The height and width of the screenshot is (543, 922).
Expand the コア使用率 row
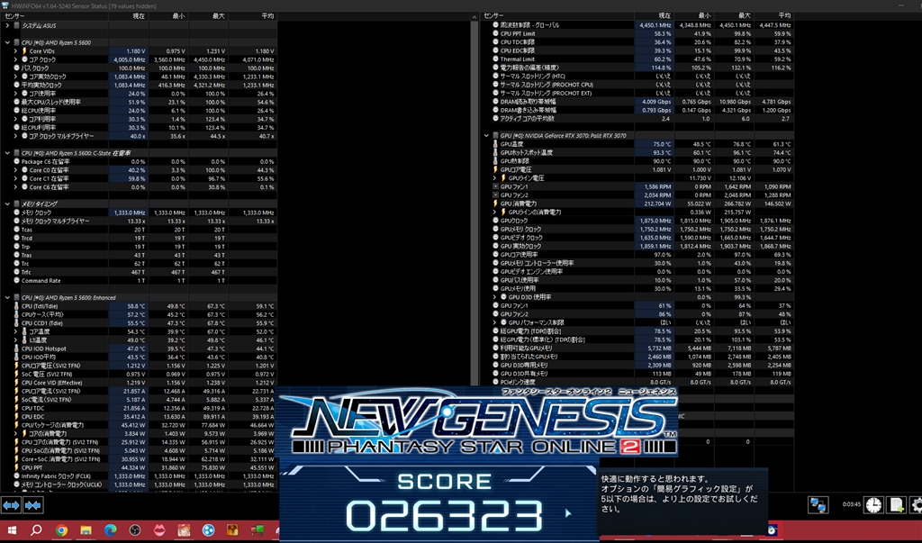click(x=16, y=94)
